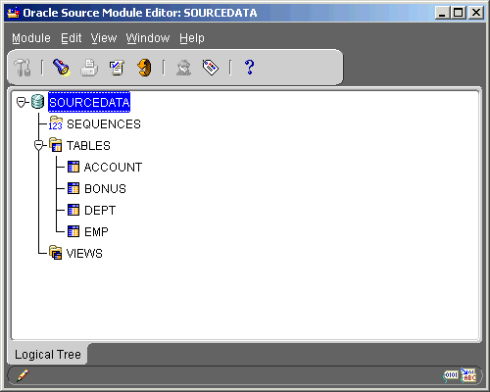Open the Help menu
490x392 pixels.
coord(192,38)
